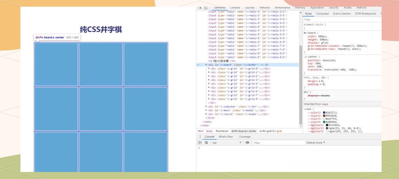The image size is (399, 179).
Task: Select the h1 纯CSS井字棋 tree row
Action: point(222,61)
